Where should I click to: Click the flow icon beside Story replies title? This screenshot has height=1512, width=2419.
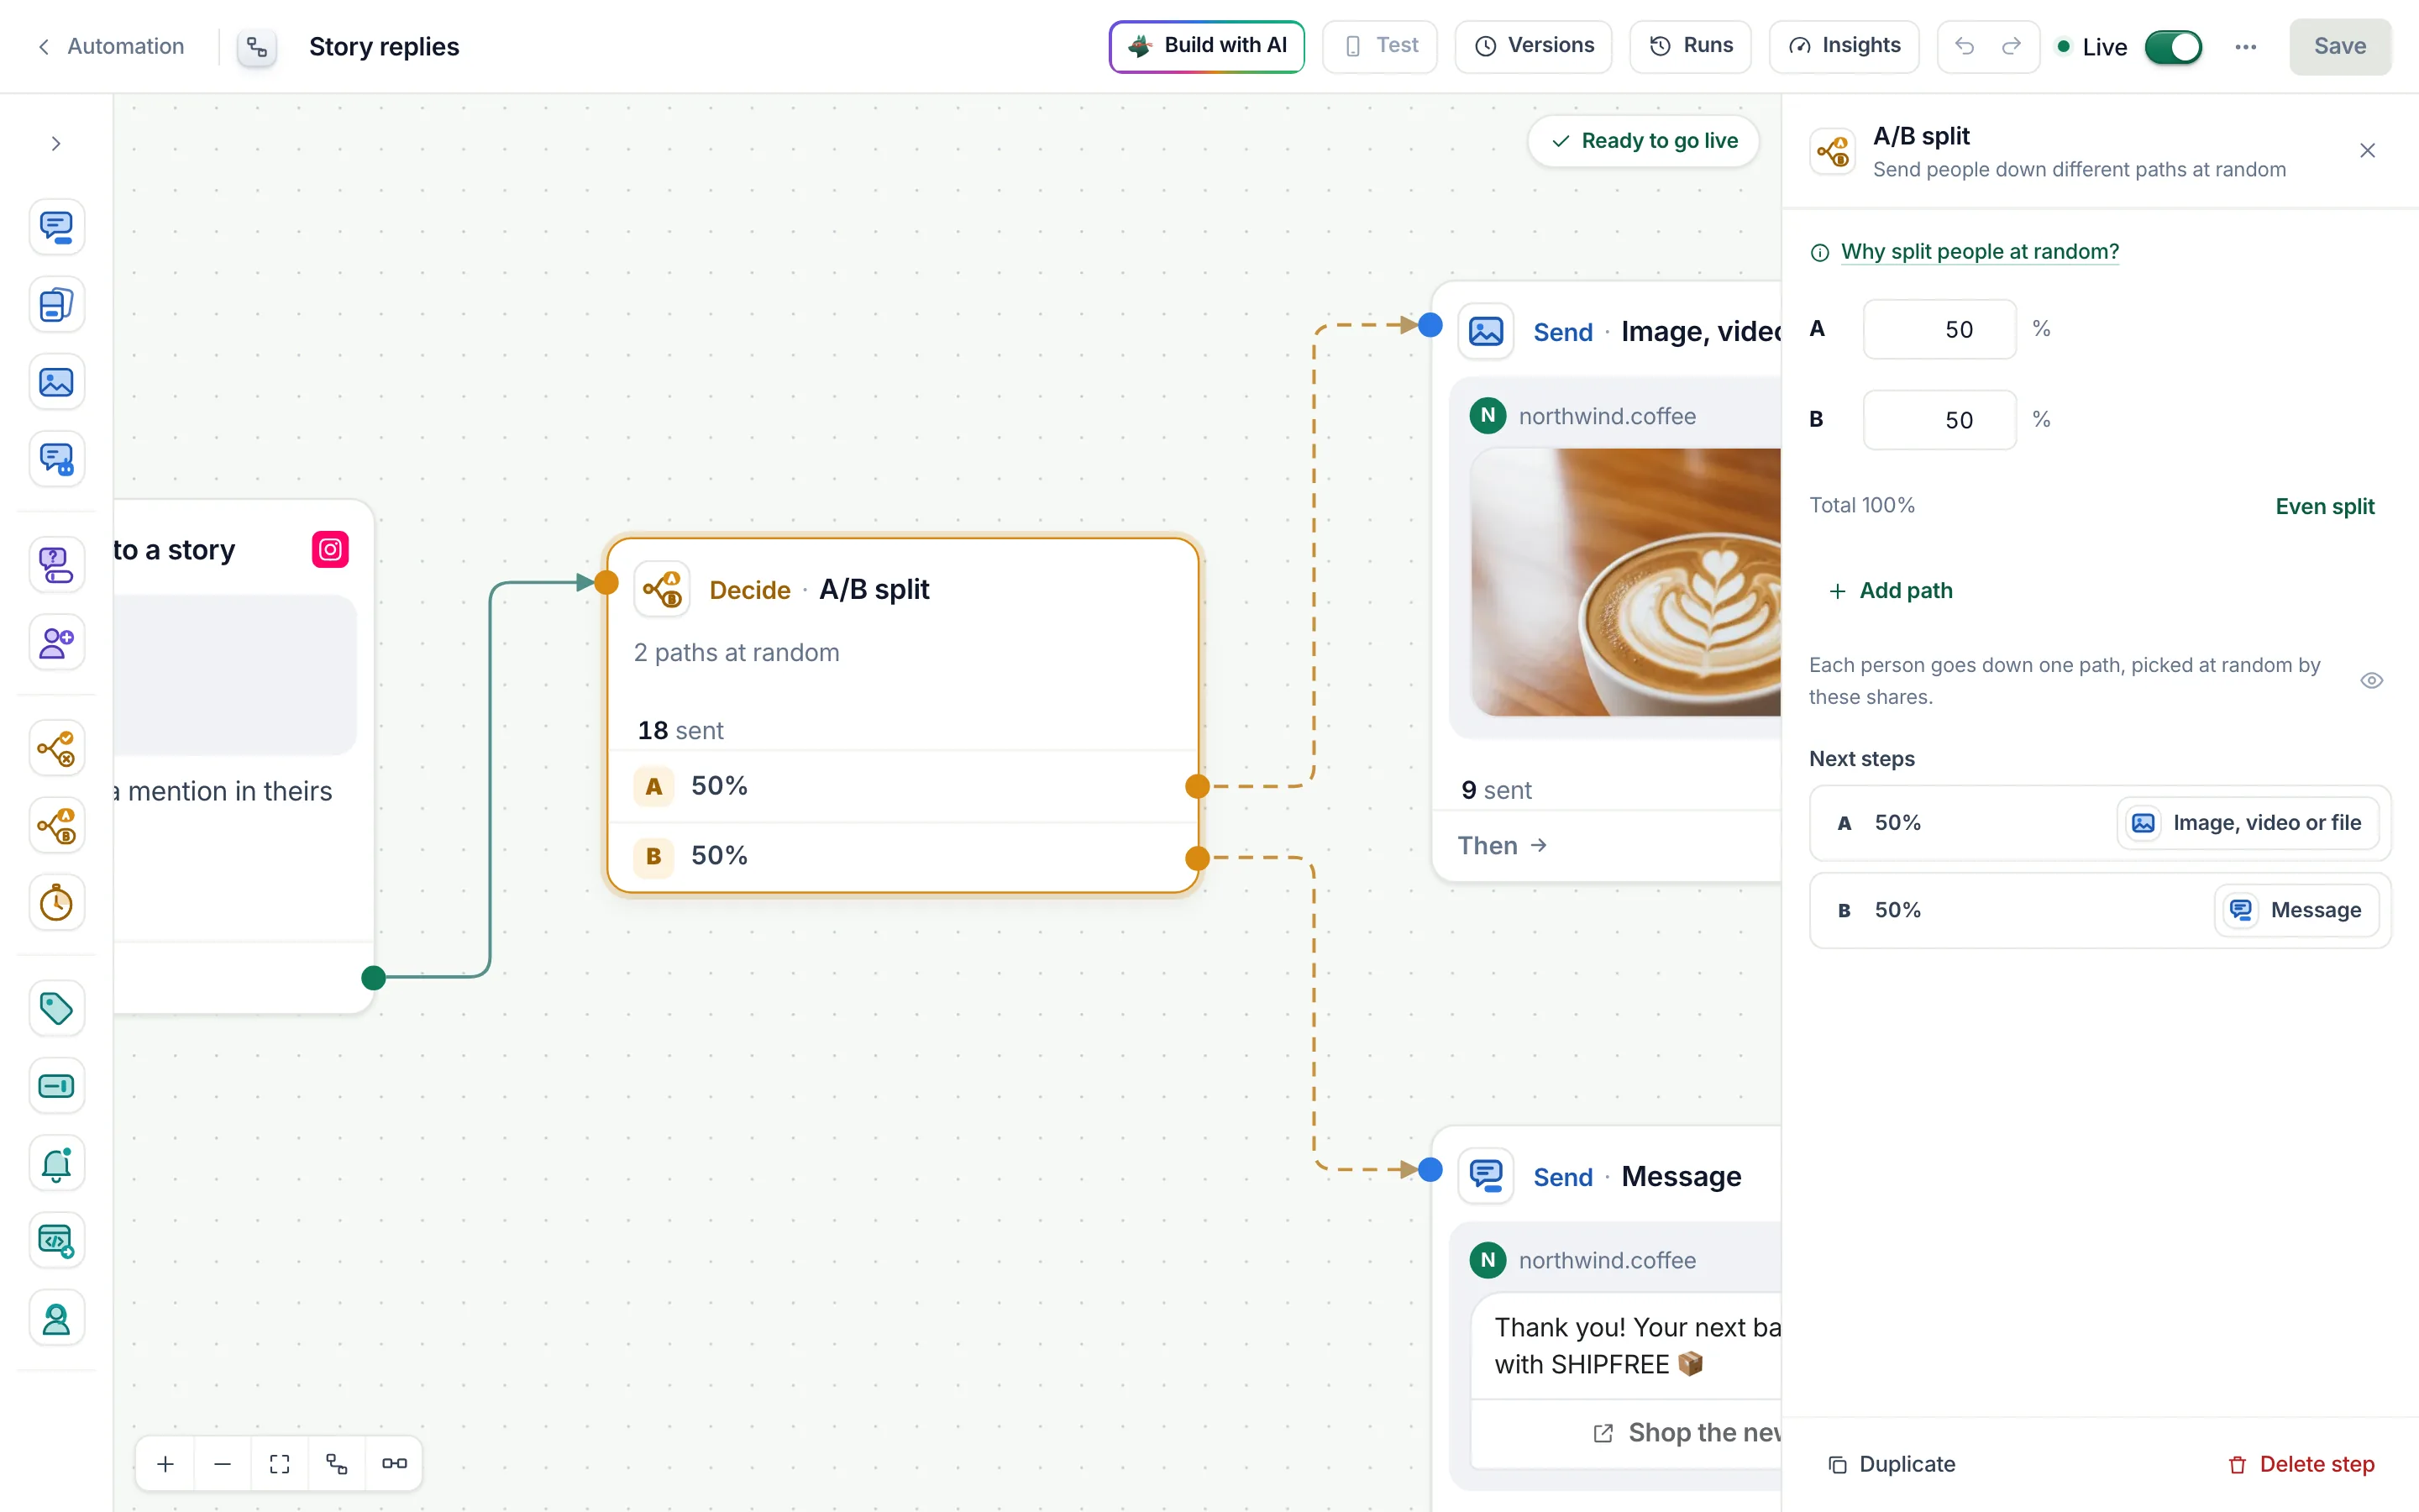tap(257, 47)
